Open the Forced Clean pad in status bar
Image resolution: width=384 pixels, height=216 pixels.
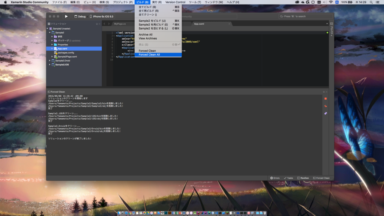tap(321, 178)
